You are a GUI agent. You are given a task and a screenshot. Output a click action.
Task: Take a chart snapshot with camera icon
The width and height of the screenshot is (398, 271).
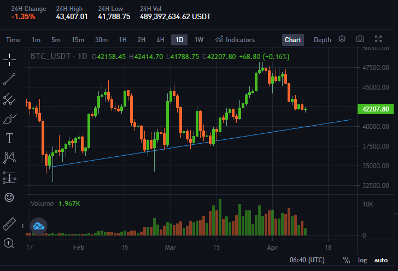click(x=360, y=39)
